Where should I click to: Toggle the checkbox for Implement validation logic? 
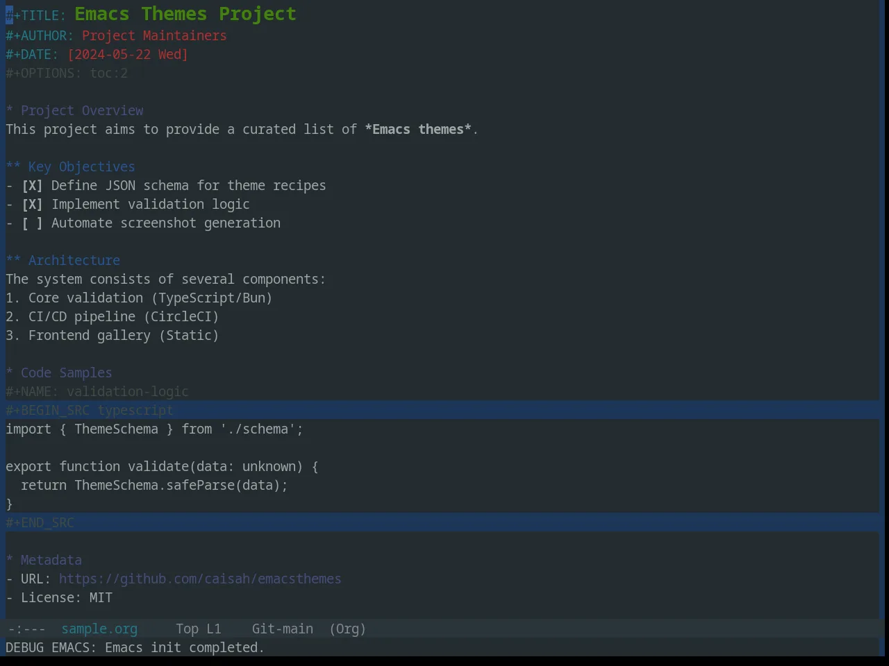[32, 205]
